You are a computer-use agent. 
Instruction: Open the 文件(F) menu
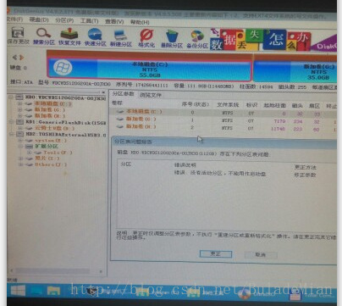15,19
